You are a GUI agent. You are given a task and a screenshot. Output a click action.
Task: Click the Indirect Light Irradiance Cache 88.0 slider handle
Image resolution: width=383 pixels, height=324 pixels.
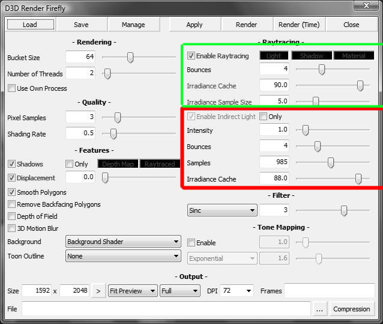coord(358,179)
